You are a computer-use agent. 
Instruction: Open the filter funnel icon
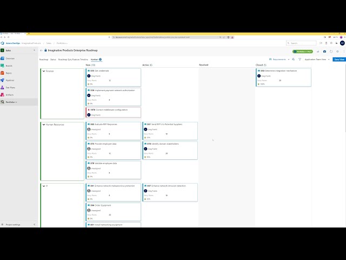[x=300, y=59]
